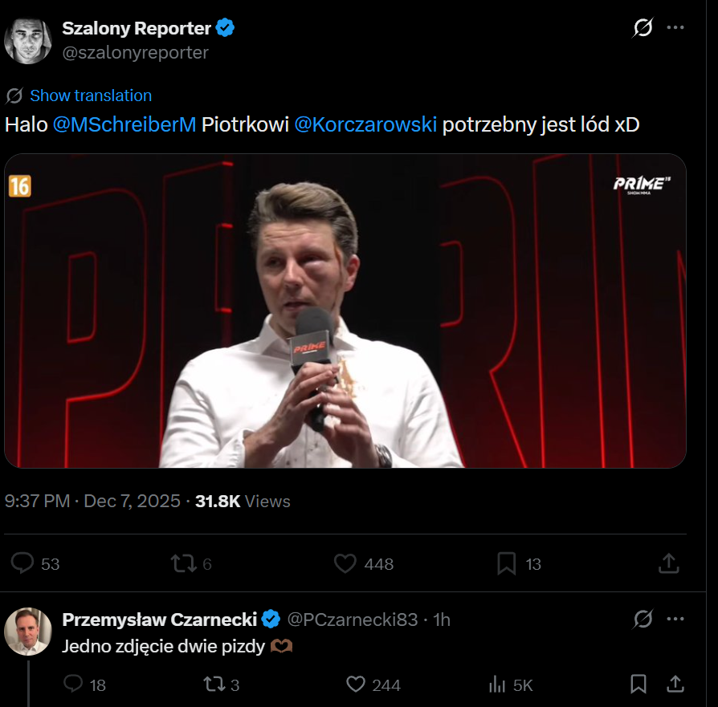Screen dimensions: 718x707
Task: View analytics for Czarnecki's 5K-view reply
Action: click(497, 685)
